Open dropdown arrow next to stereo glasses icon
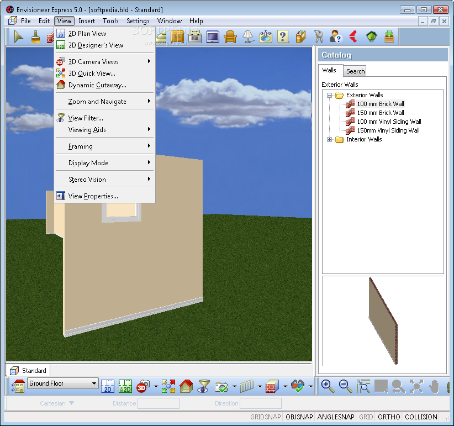This screenshot has width=454, height=426. 311,386
